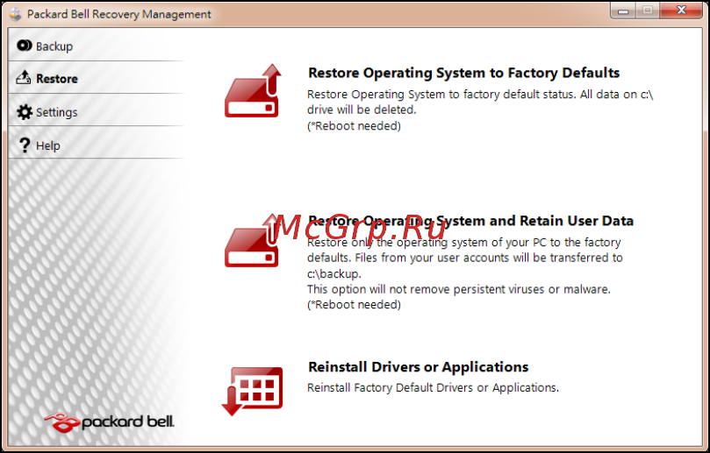This screenshot has width=710, height=453.
Task: Minimize the Recovery Management window
Action: pos(623,11)
